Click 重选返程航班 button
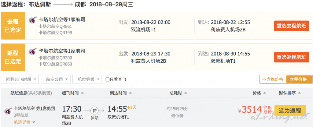Screen dimensions: 313x127 (291, 57)
